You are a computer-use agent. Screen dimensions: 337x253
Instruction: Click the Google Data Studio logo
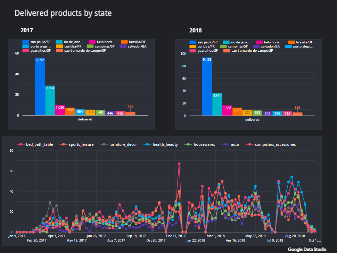307,249
